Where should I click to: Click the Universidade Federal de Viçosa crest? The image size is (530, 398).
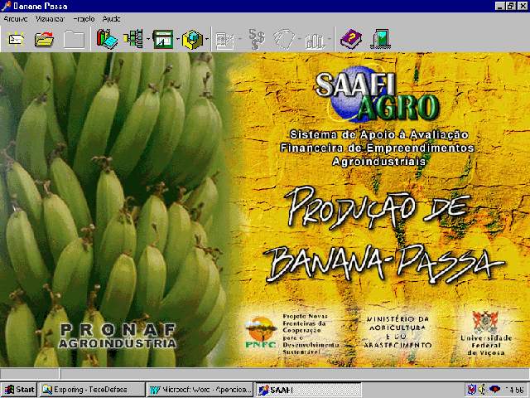485,322
